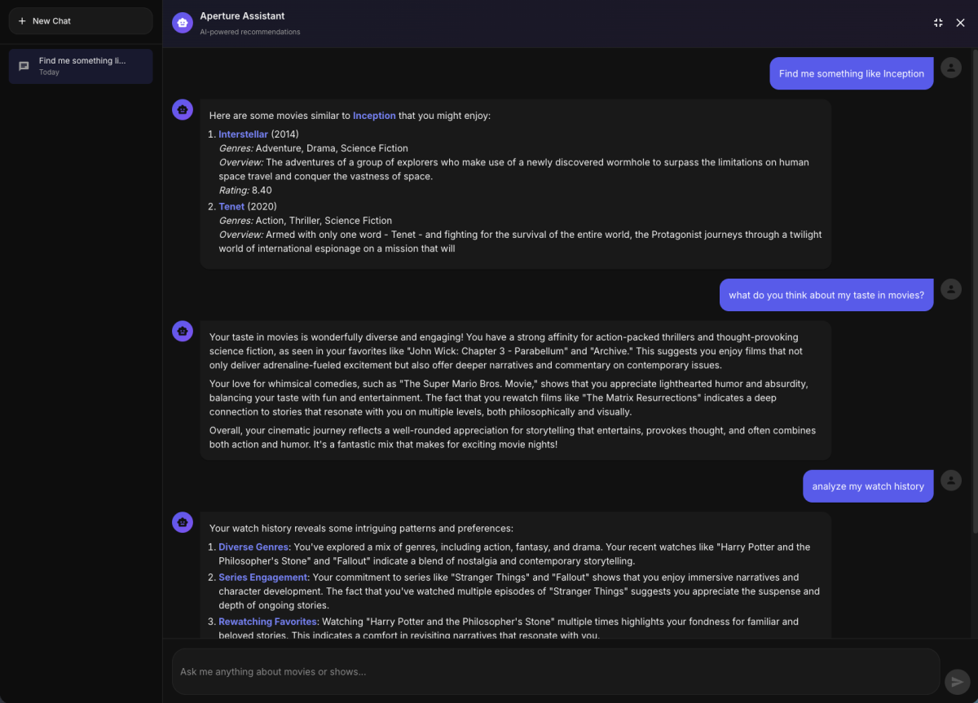
Task: Collapse the chat window with the shrink icon
Action: [938, 23]
